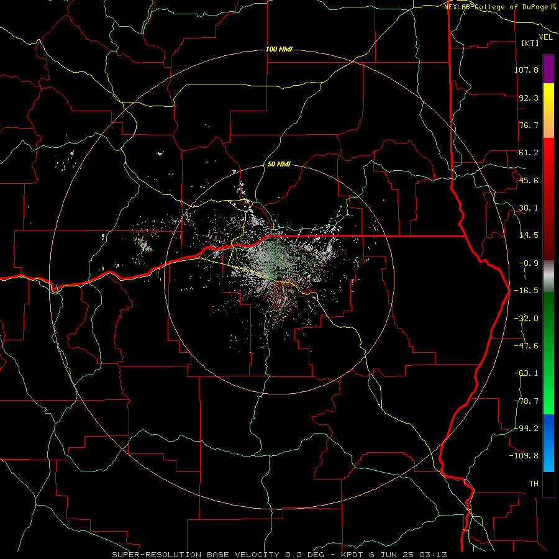
Task: Click the 100 NMI range ring label
Action: [279, 49]
